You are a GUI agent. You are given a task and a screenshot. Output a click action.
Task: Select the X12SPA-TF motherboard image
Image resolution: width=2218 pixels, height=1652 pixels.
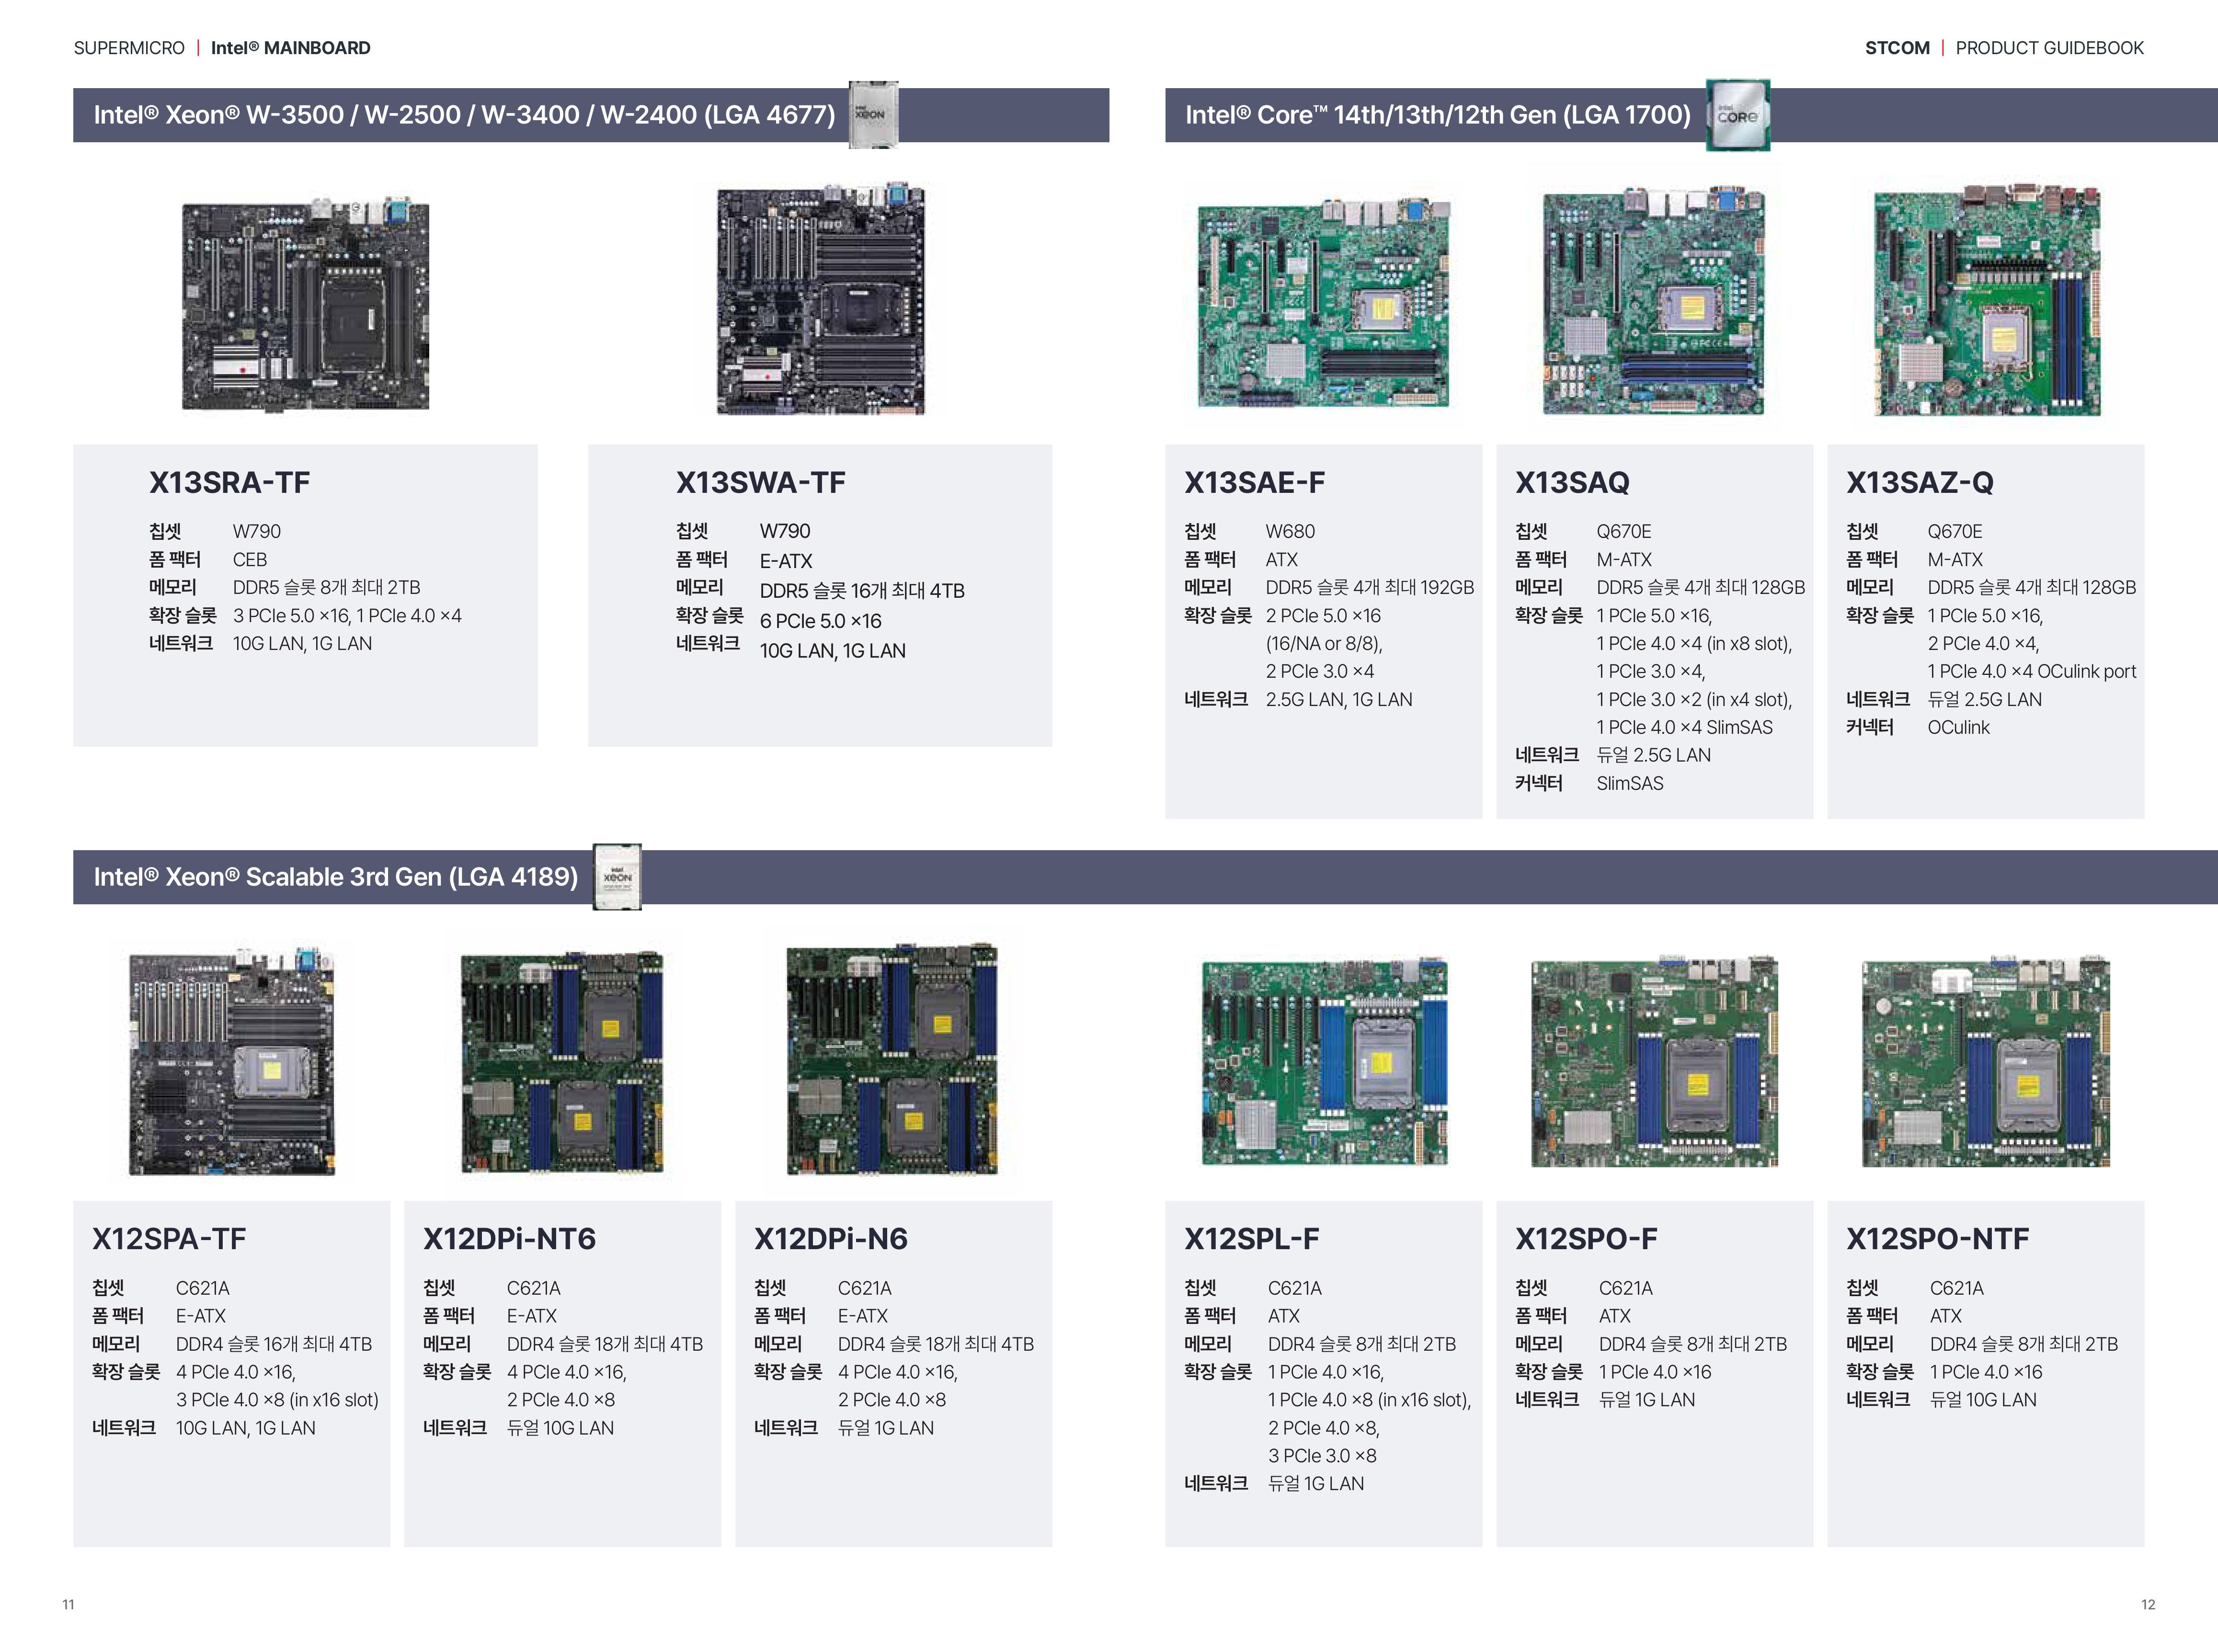tap(232, 1060)
